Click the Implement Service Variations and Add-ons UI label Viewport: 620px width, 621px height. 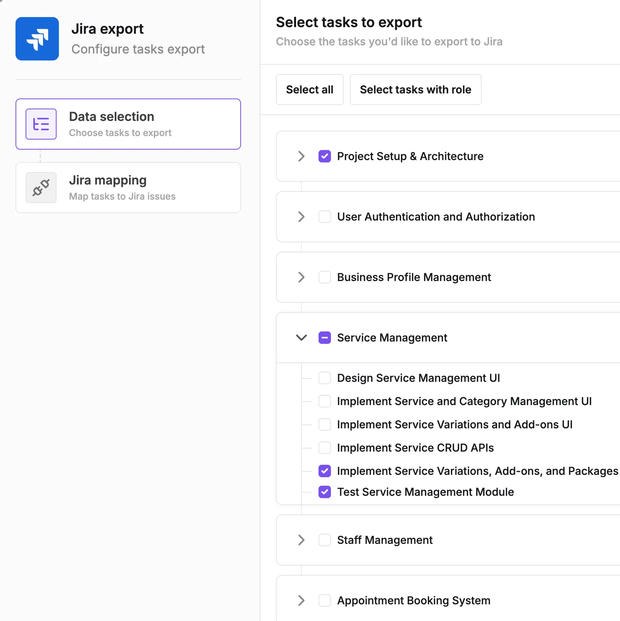tap(455, 424)
